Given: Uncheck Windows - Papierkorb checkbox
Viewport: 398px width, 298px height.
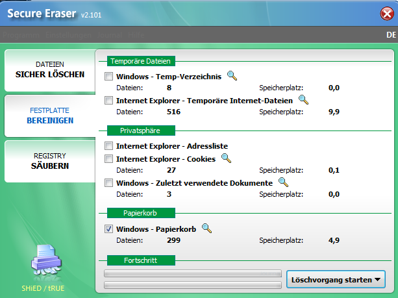Looking at the screenshot, I should coord(108,229).
